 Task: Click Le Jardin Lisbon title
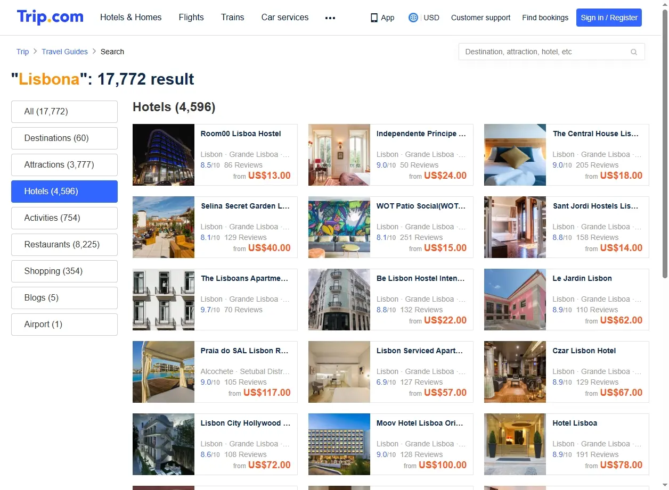pos(582,278)
